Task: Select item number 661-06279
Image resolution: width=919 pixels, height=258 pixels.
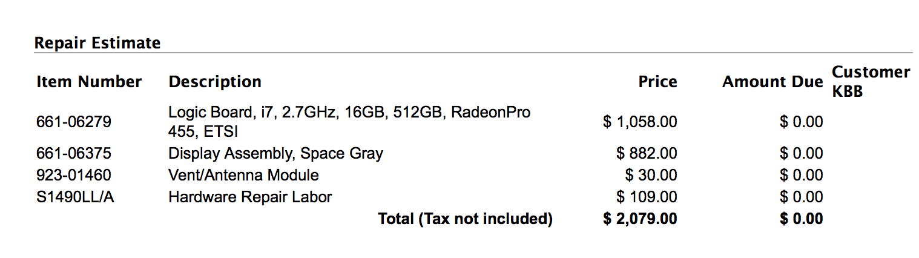Action: pyautogui.click(x=74, y=122)
